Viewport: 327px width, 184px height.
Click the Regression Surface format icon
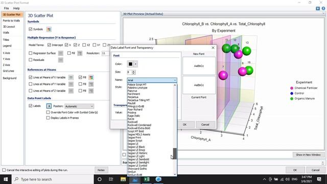pyautogui.click(x=61, y=53)
